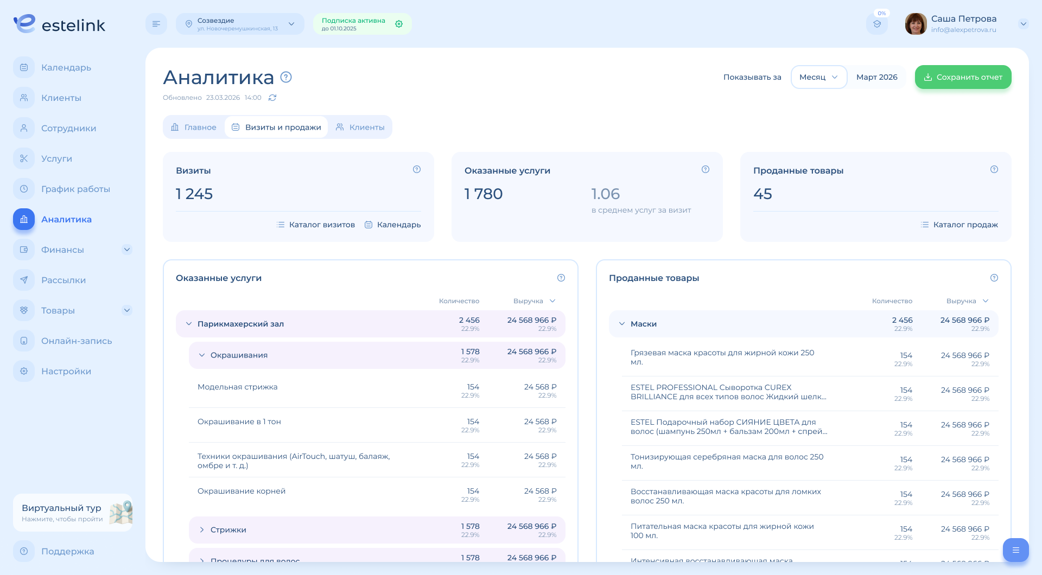Click the training progress icon showing 0%
Viewport: 1042px width, 575px height.
pyautogui.click(x=877, y=24)
